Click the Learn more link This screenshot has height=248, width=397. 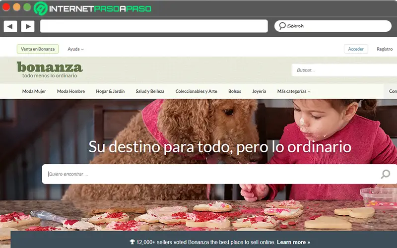pos(293,242)
